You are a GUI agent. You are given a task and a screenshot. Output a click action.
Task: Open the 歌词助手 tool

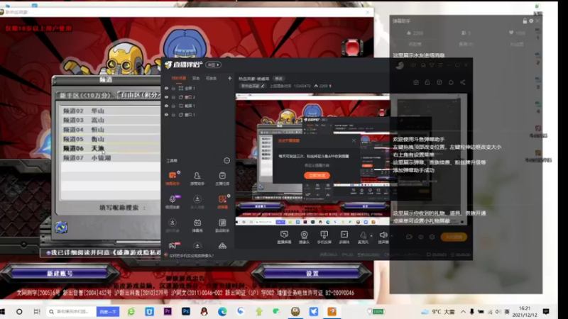click(x=222, y=225)
